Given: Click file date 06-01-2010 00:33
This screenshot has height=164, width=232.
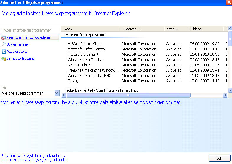Looking at the screenshot, I should [205, 54].
